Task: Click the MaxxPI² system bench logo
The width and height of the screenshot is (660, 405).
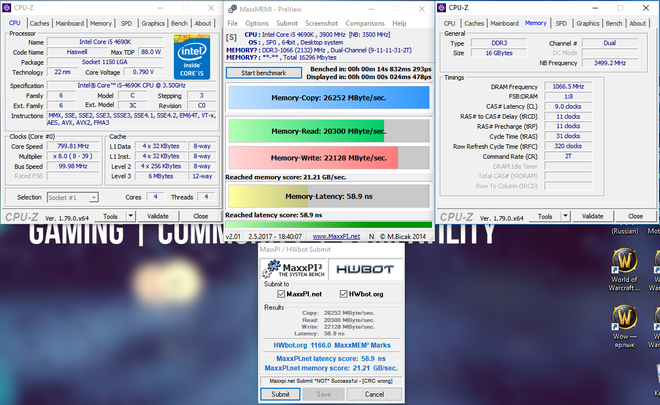Action: coord(293,269)
